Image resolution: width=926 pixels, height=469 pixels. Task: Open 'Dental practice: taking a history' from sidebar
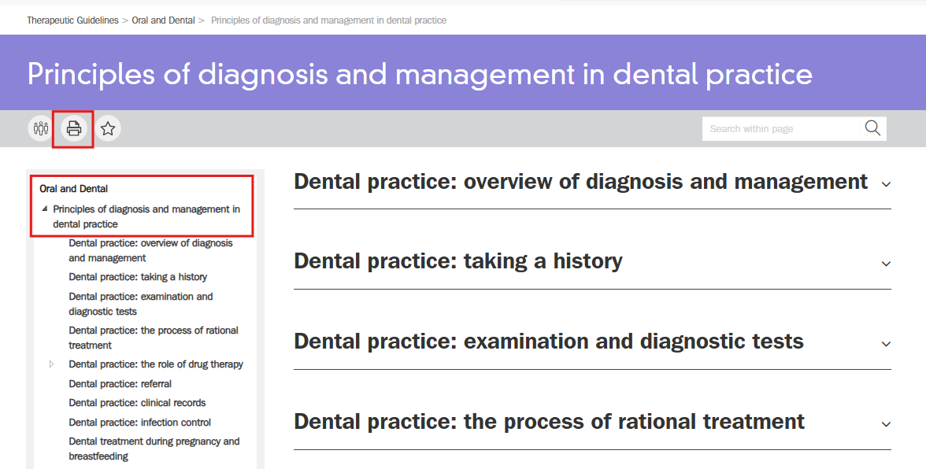pyautogui.click(x=138, y=276)
